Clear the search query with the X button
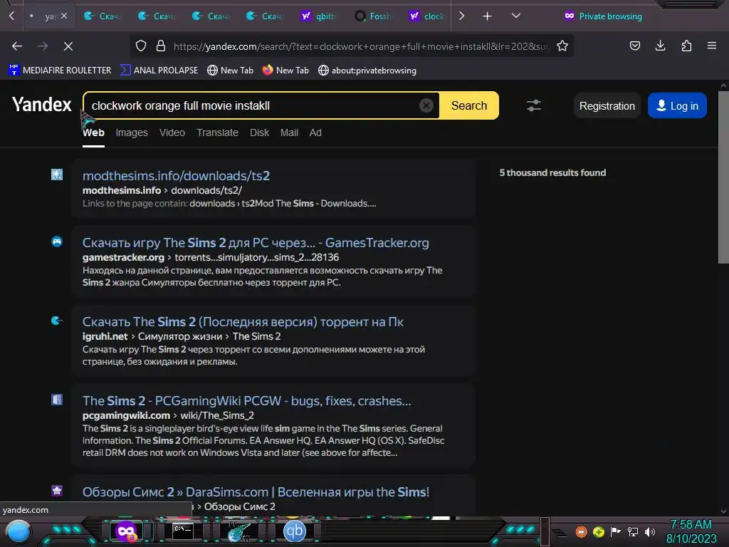The image size is (729, 547). [x=426, y=105]
